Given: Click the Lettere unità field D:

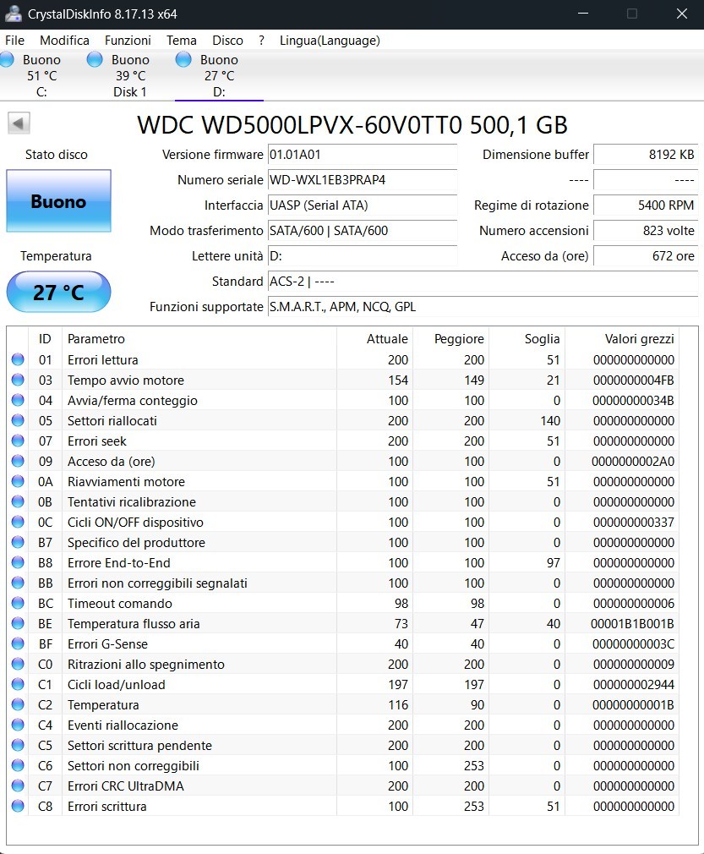Looking at the screenshot, I should (362, 255).
